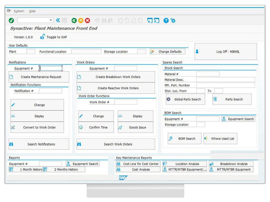The image size is (270, 202).
Task: Click Equipment # field in BOM Search
Action: 208,119
